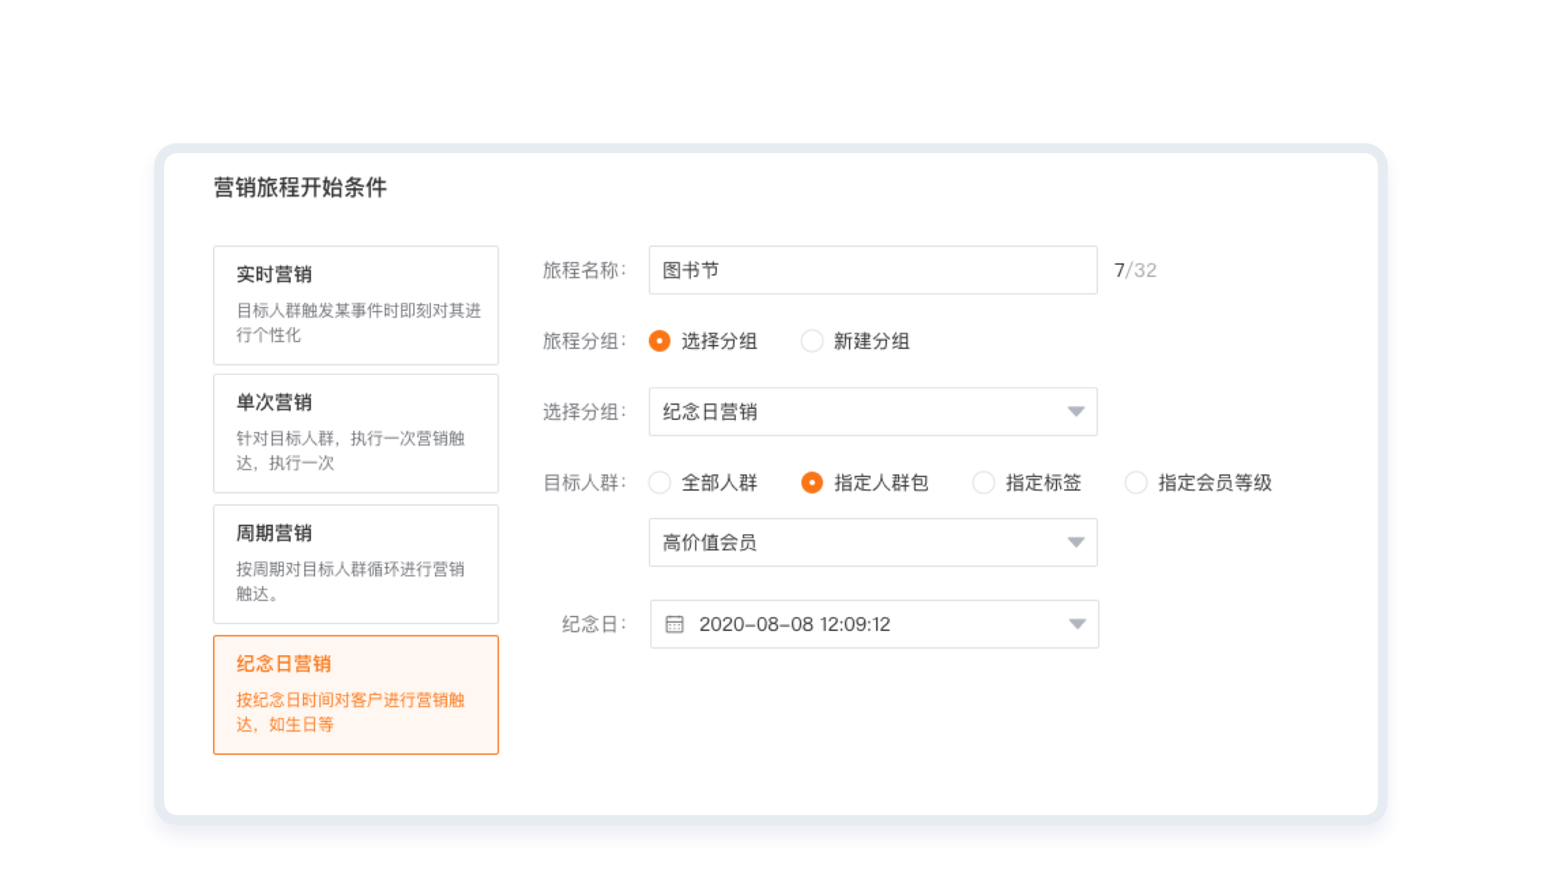The width and height of the screenshot is (1542, 880).
Task: Click the 纪念日 field label
Action: tap(594, 624)
